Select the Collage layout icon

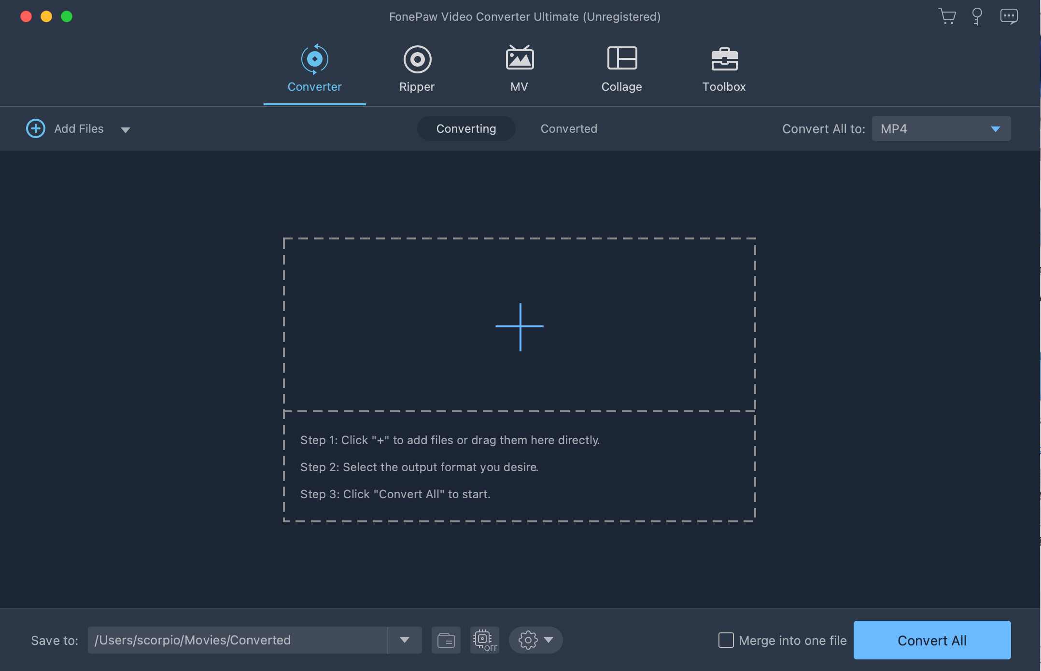coord(622,58)
